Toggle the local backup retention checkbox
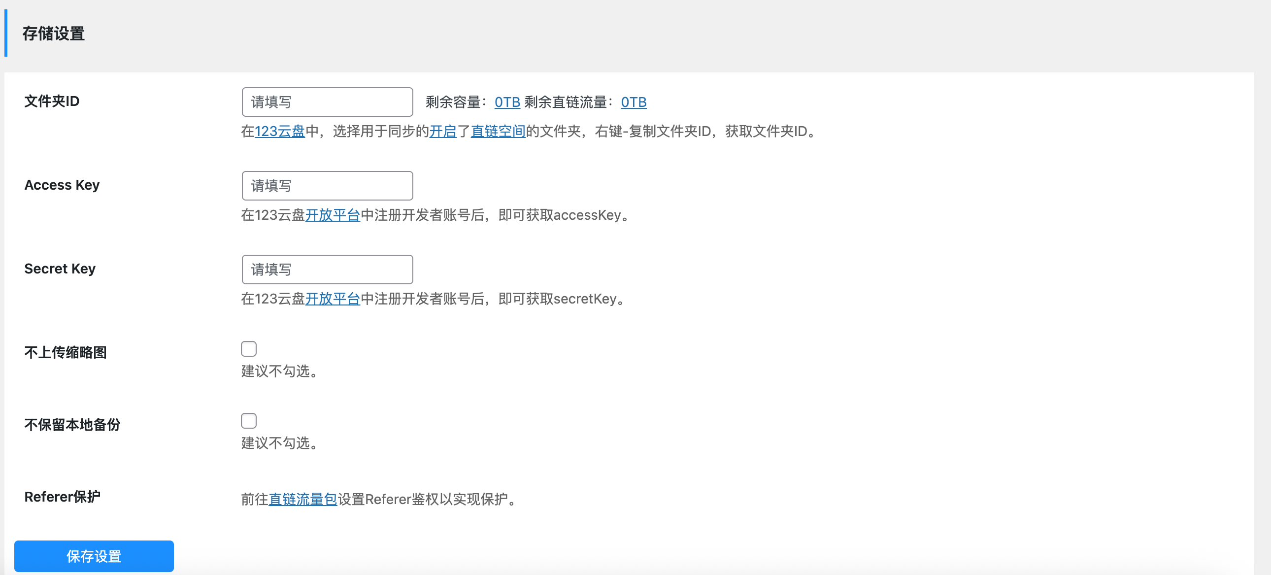Viewport: 1271px width, 575px height. click(x=249, y=420)
